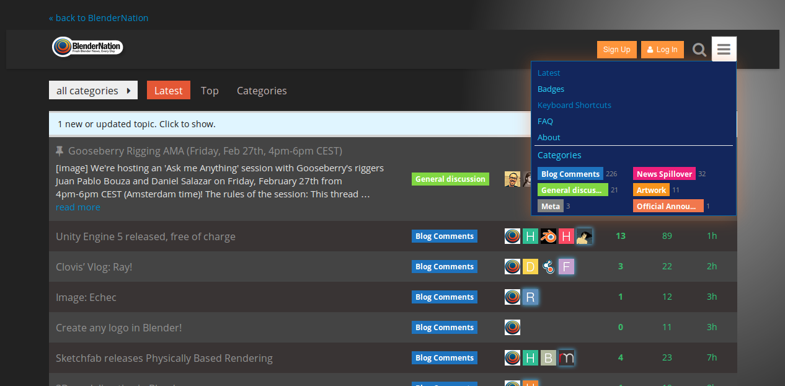Open the all categories dropdown
Viewport: 785px width, 386px height.
94,90
